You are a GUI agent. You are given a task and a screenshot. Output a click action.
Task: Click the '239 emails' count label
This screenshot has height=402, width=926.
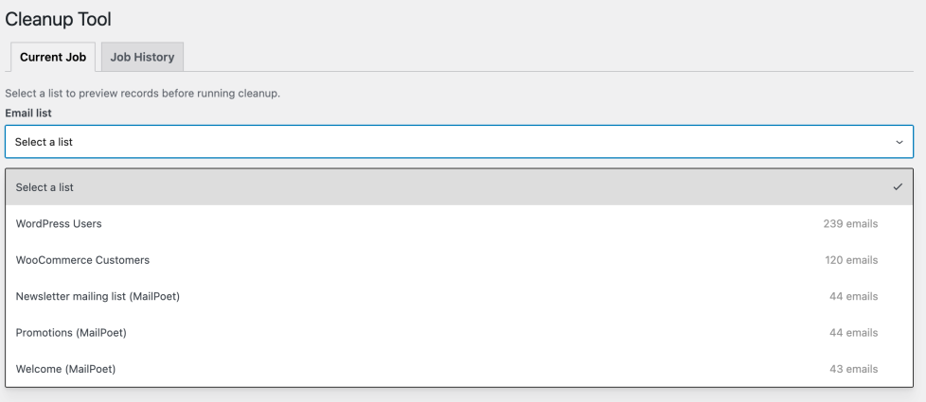[850, 224]
